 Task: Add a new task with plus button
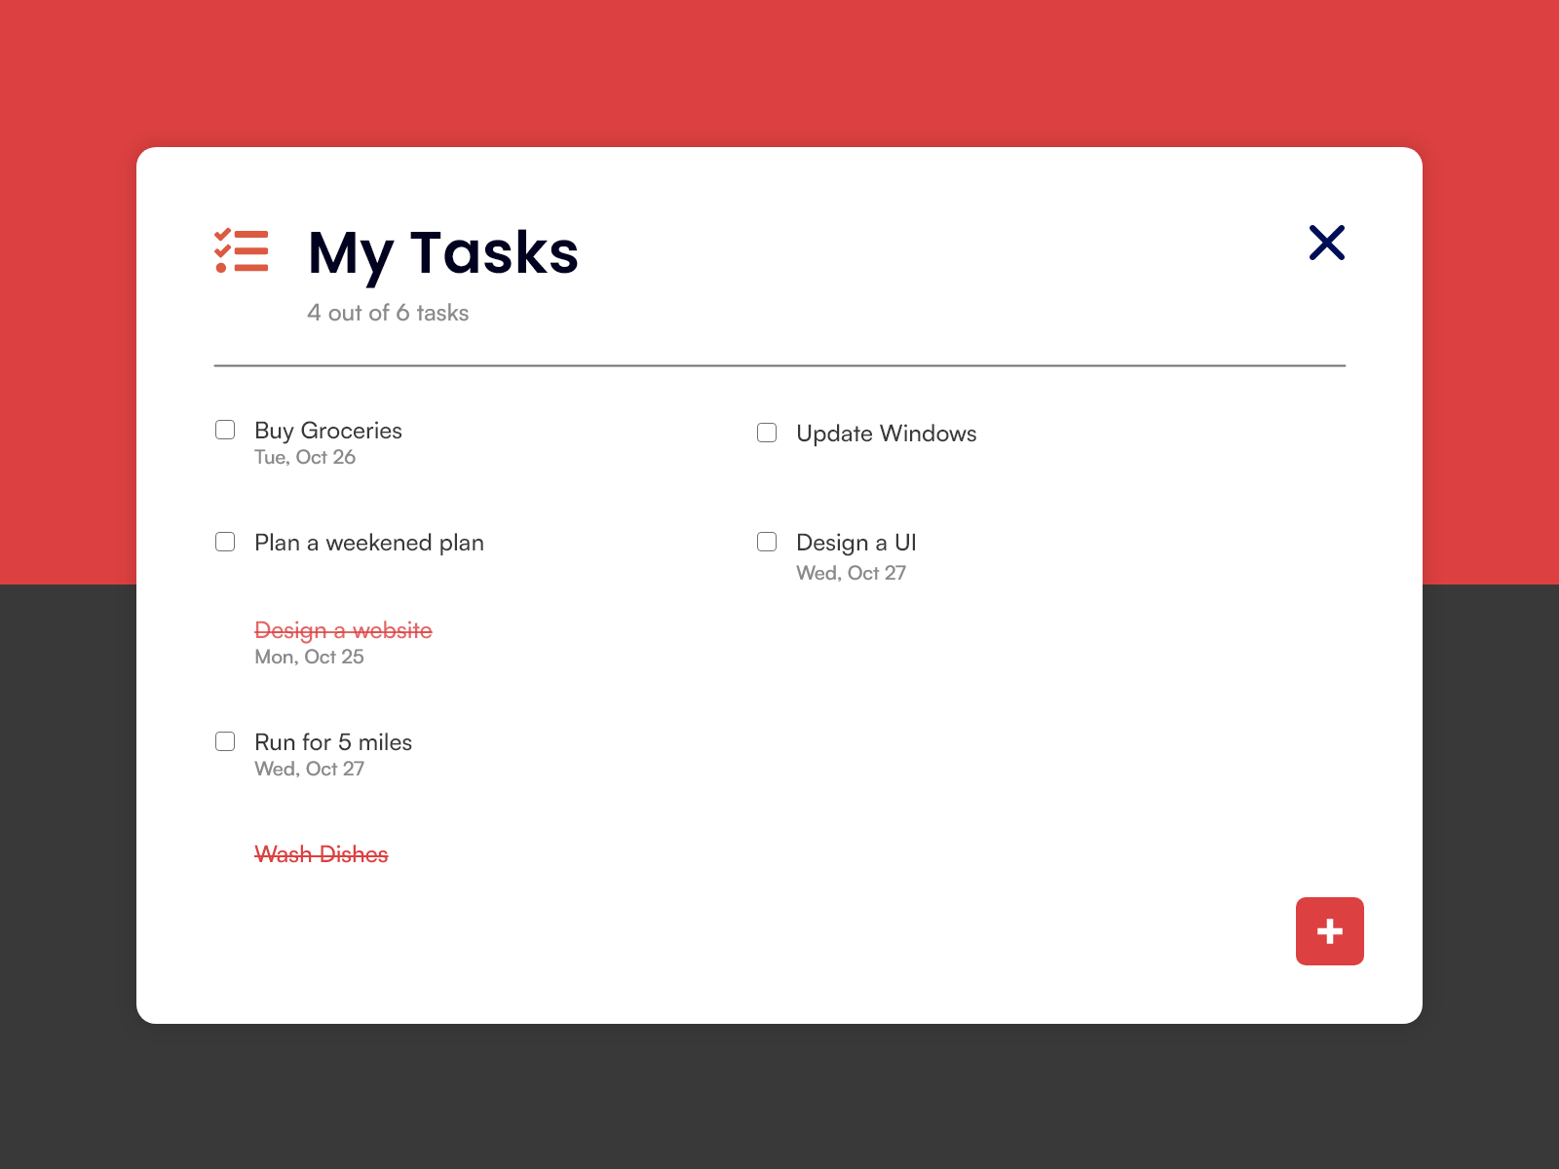pyautogui.click(x=1329, y=931)
